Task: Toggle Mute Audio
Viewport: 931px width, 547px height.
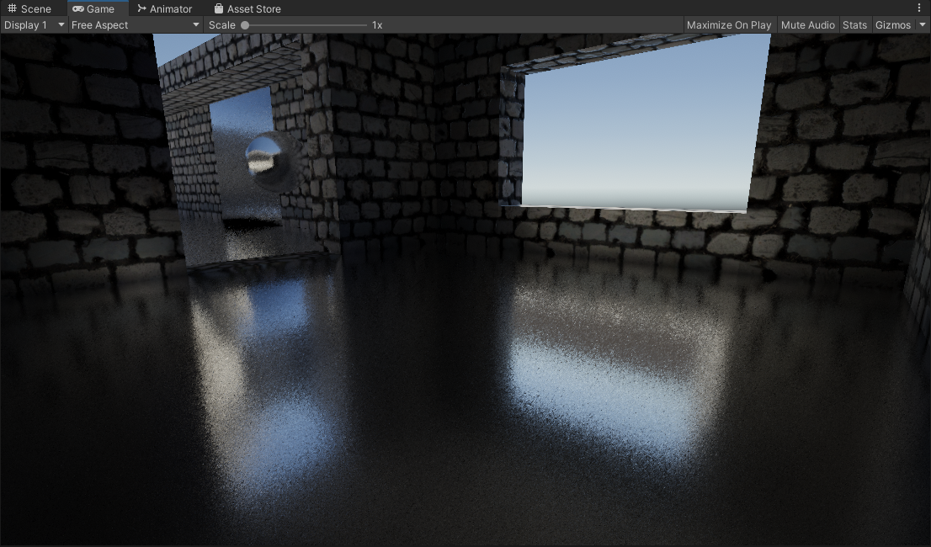Action: (807, 25)
